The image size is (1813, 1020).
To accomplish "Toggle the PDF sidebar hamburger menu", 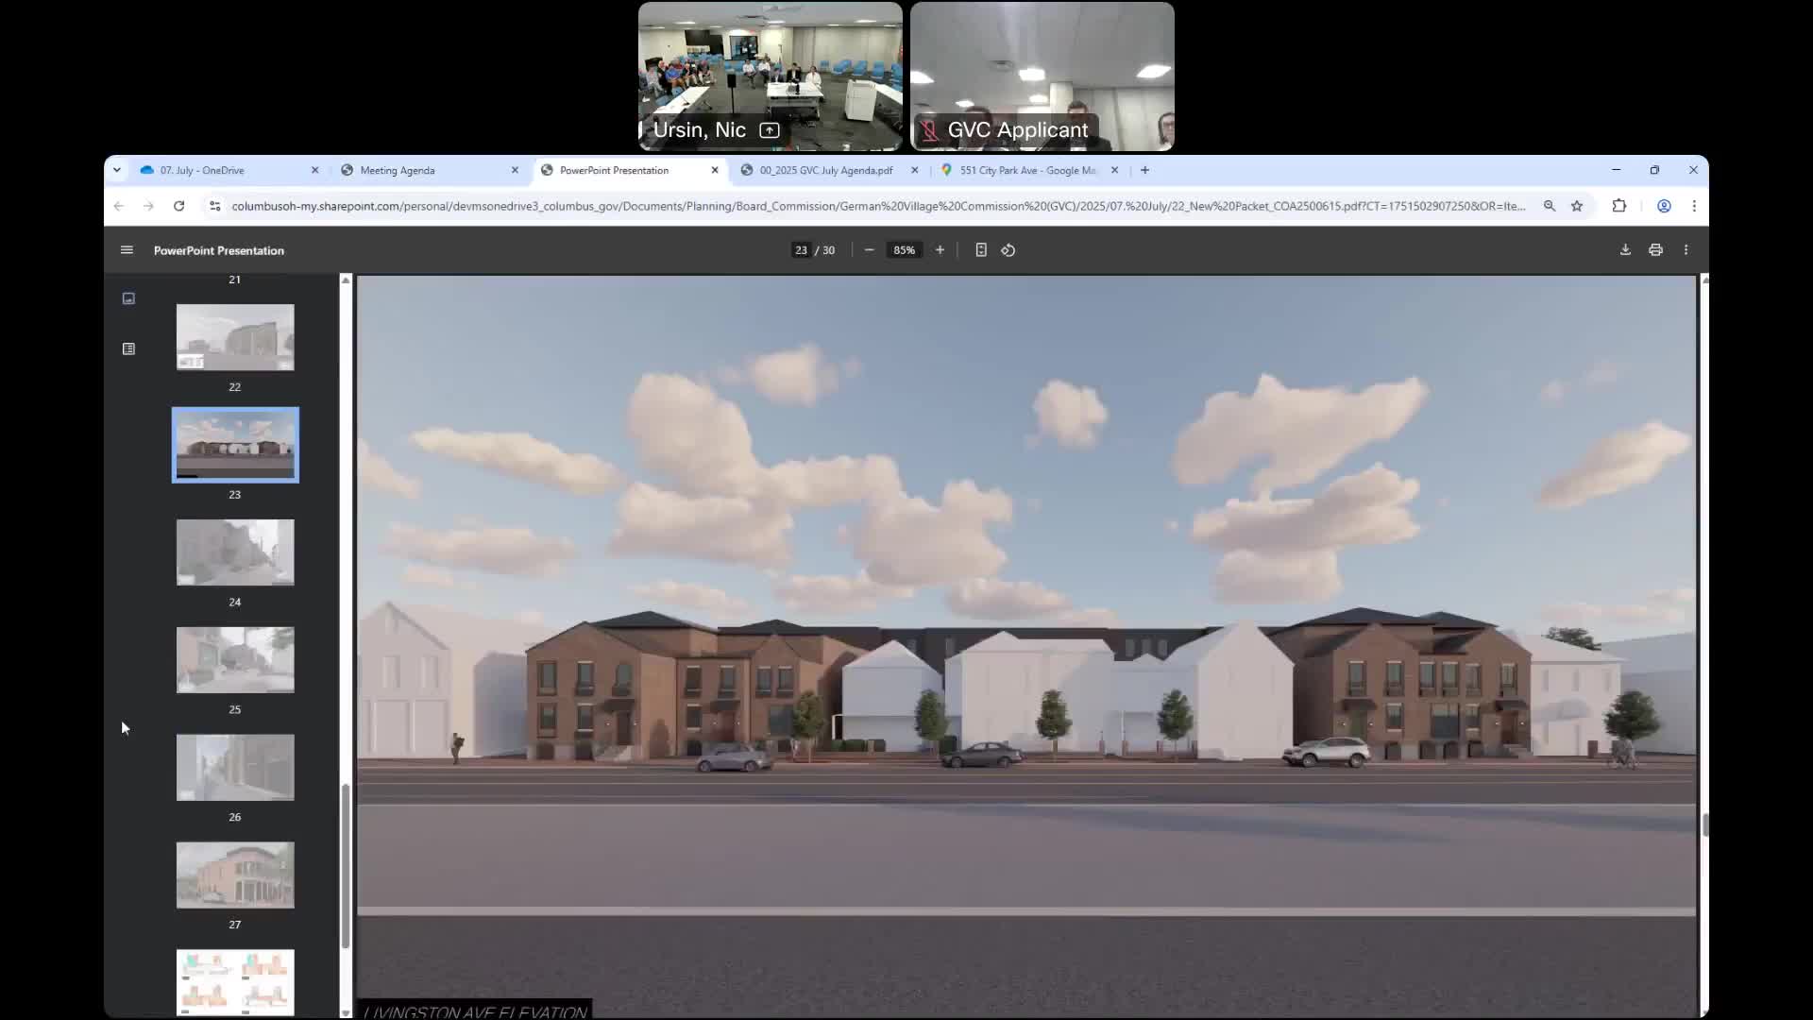I will [127, 250].
